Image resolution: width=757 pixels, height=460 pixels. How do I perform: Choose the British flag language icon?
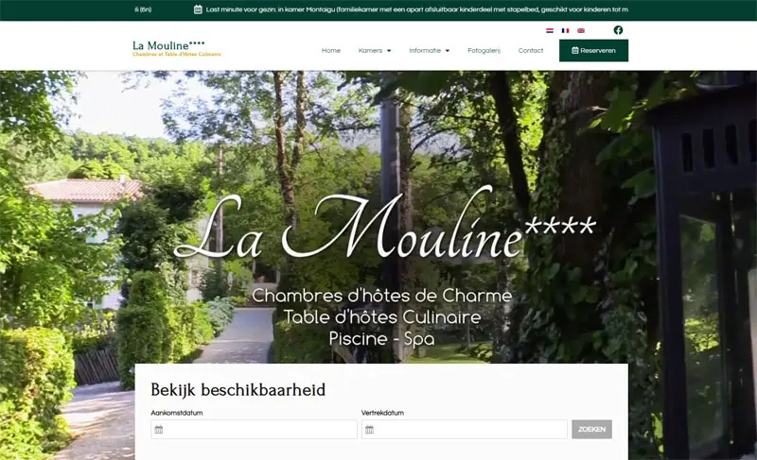point(581,30)
